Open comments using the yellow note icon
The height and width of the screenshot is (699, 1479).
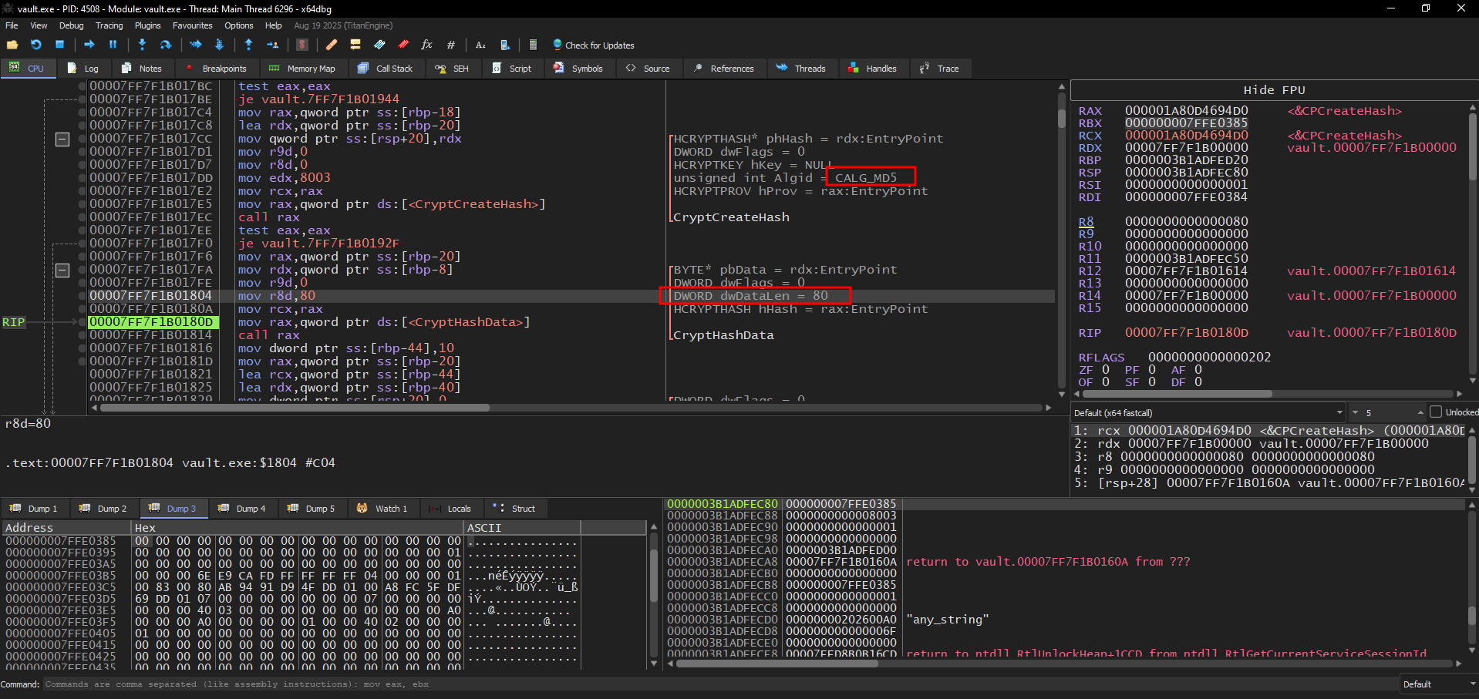(355, 45)
